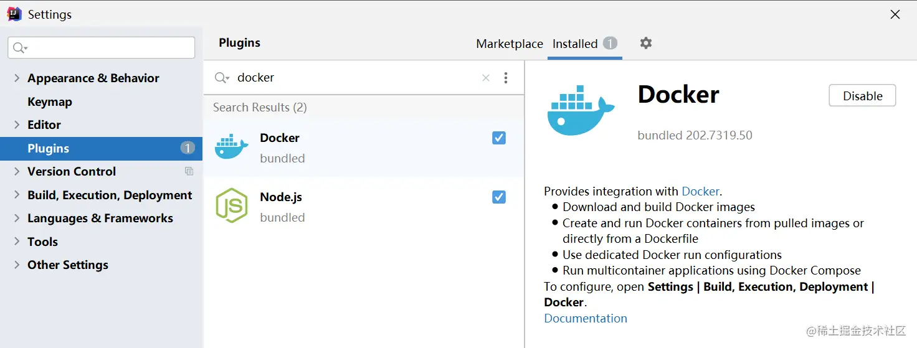
Task: Uncheck the Docker plugin checkbox
Action: (x=499, y=138)
